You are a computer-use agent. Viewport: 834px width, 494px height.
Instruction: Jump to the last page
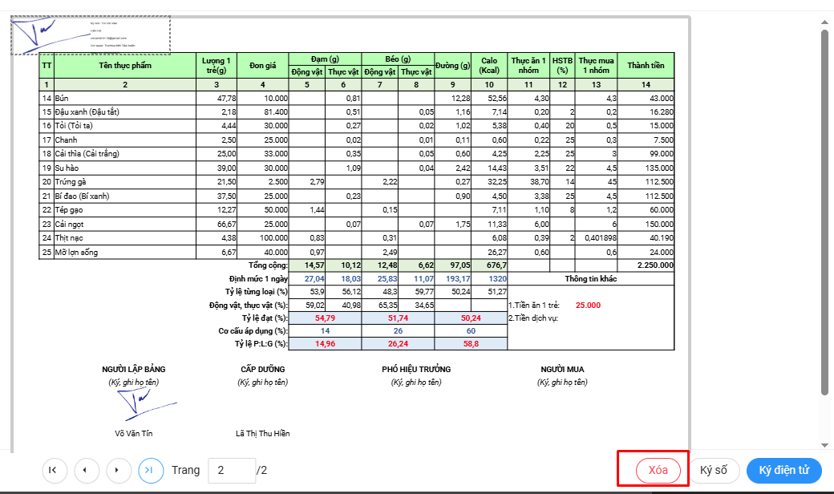click(x=151, y=470)
